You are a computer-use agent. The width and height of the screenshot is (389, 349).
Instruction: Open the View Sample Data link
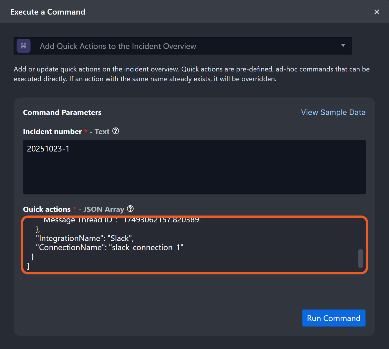[x=333, y=112]
